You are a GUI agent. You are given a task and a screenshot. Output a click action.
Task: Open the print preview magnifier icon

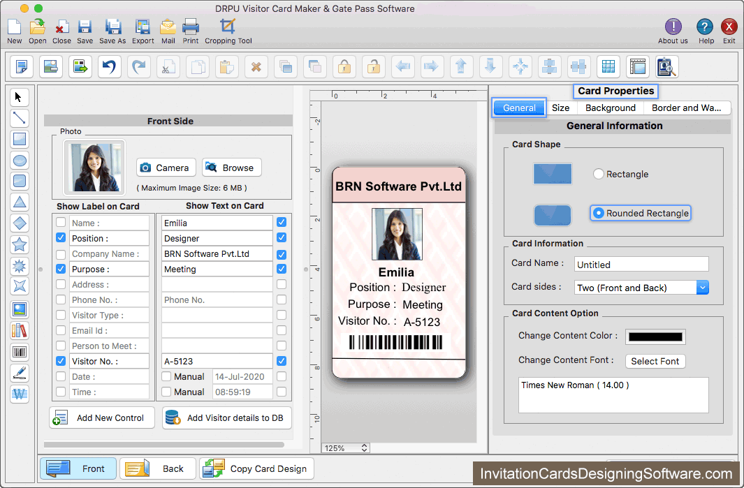pos(667,66)
